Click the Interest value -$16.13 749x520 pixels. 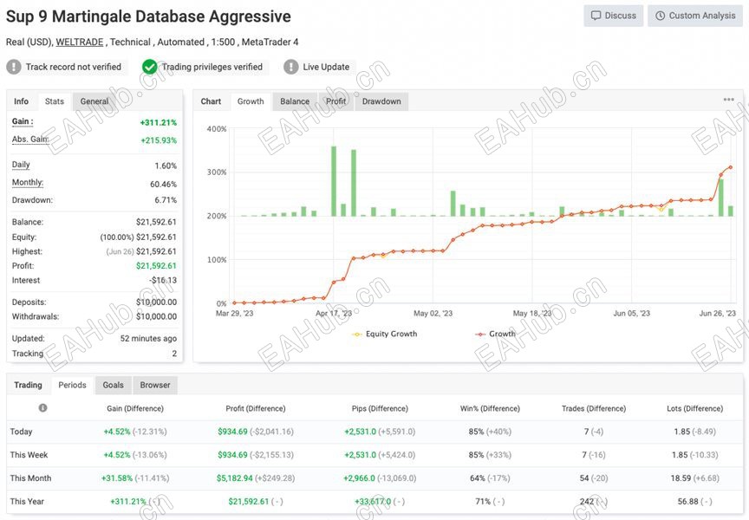coord(163,280)
